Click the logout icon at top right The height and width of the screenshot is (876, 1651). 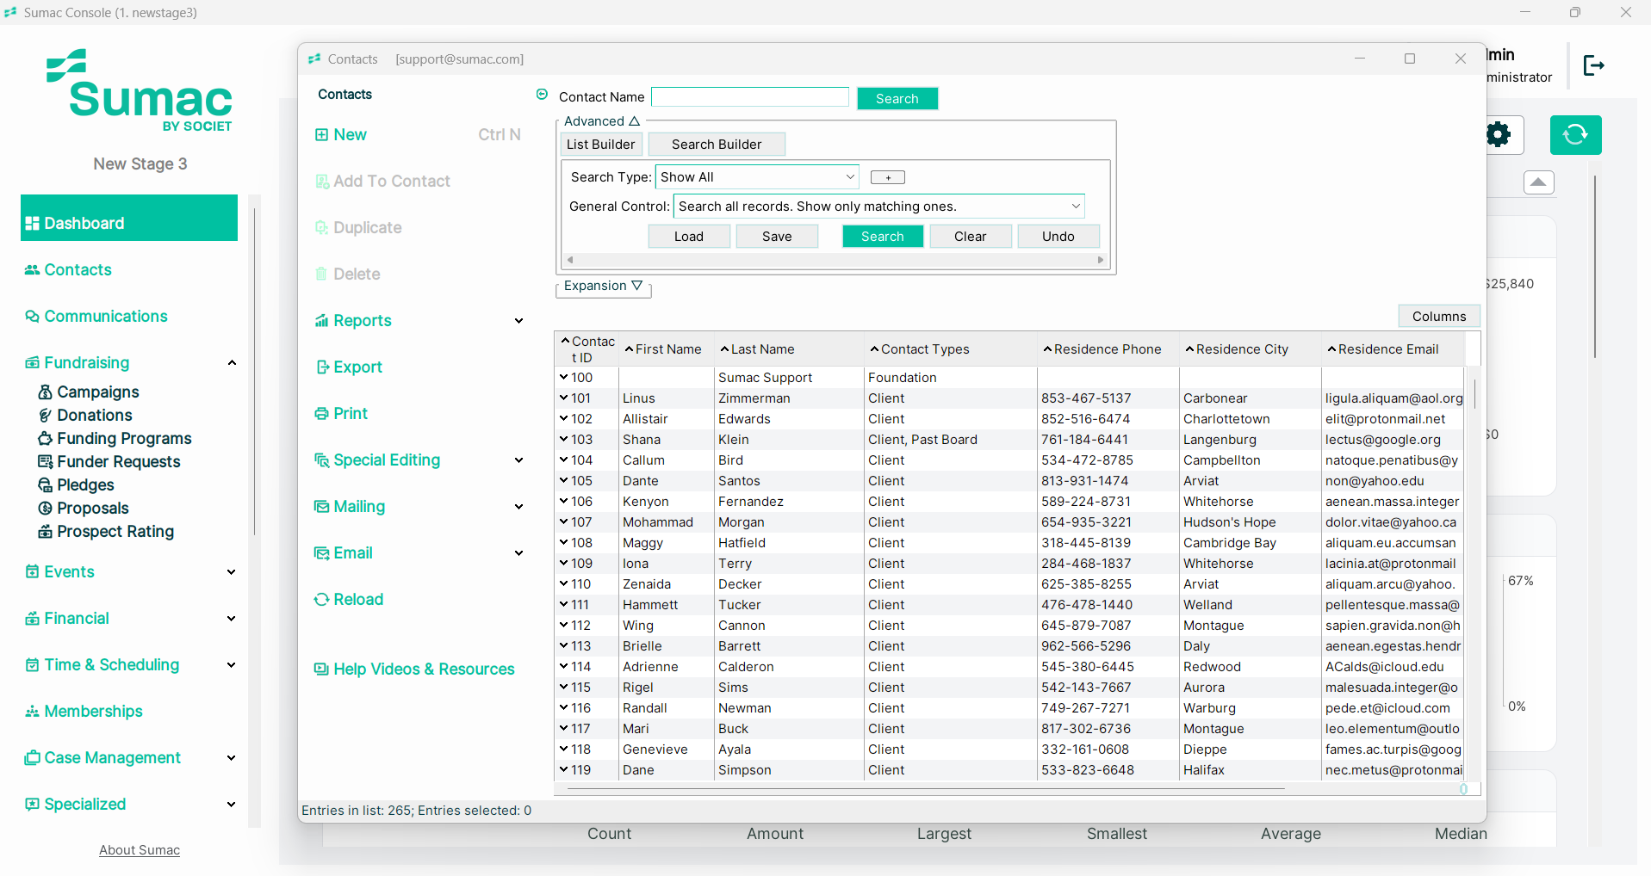coord(1594,65)
